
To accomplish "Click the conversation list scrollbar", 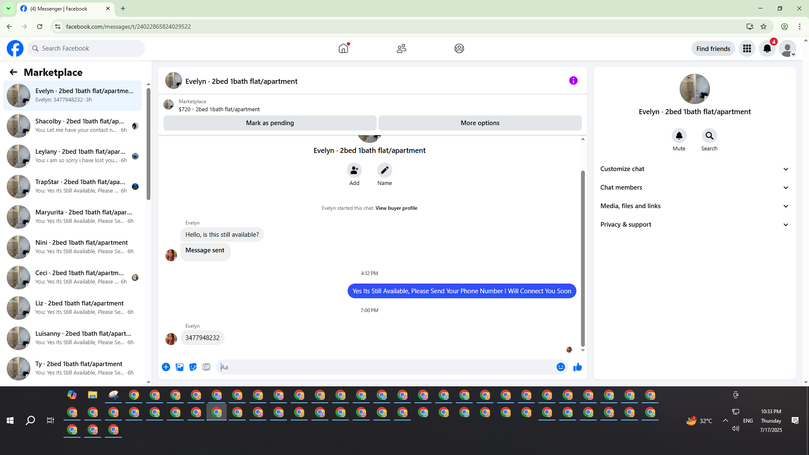I will (148, 145).
